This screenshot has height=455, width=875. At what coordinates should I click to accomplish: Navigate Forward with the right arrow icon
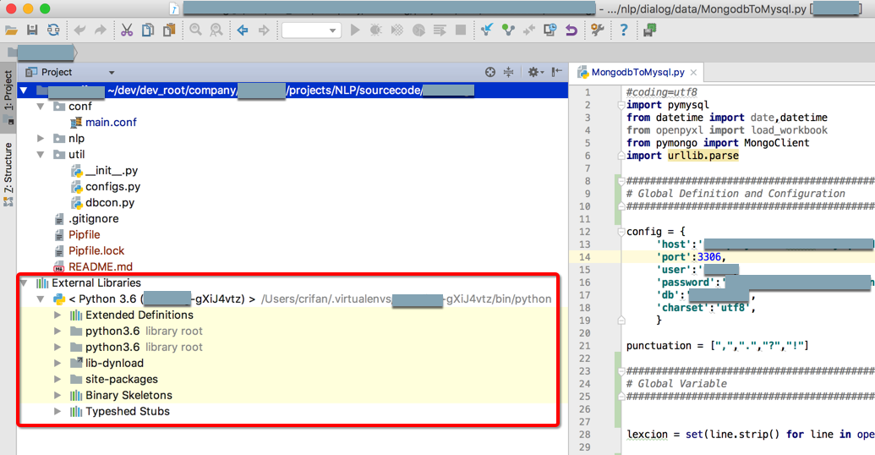click(x=264, y=30)
